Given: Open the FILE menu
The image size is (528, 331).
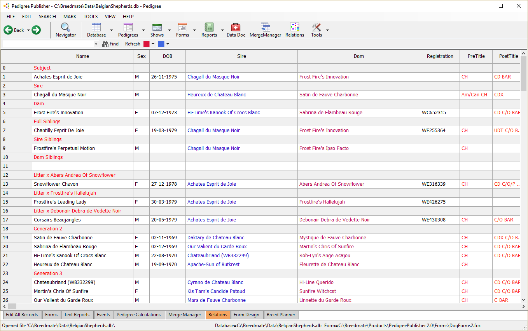Looking at the screenshot, I should click(x=11, y=17).
